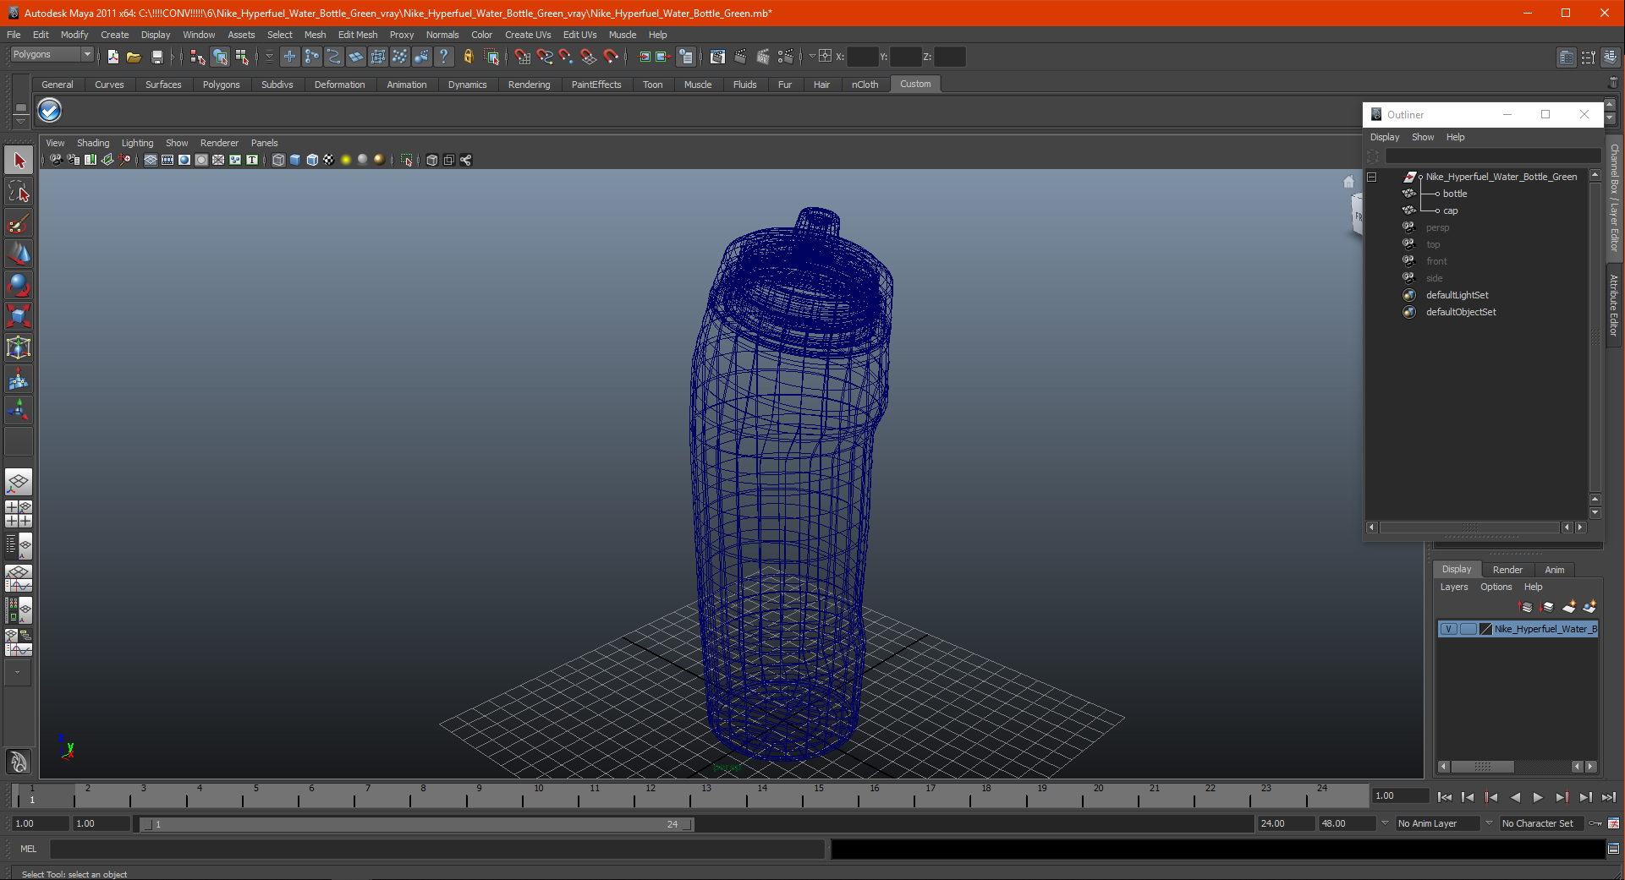Toggle use all lights yellow sphere icon
The height and width of the screenshot is (880, 1625).
click(346, 160)
